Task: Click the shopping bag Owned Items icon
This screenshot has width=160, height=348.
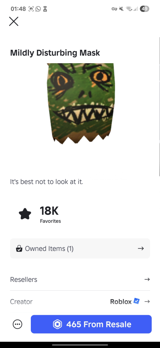Action: click(19, 248)
